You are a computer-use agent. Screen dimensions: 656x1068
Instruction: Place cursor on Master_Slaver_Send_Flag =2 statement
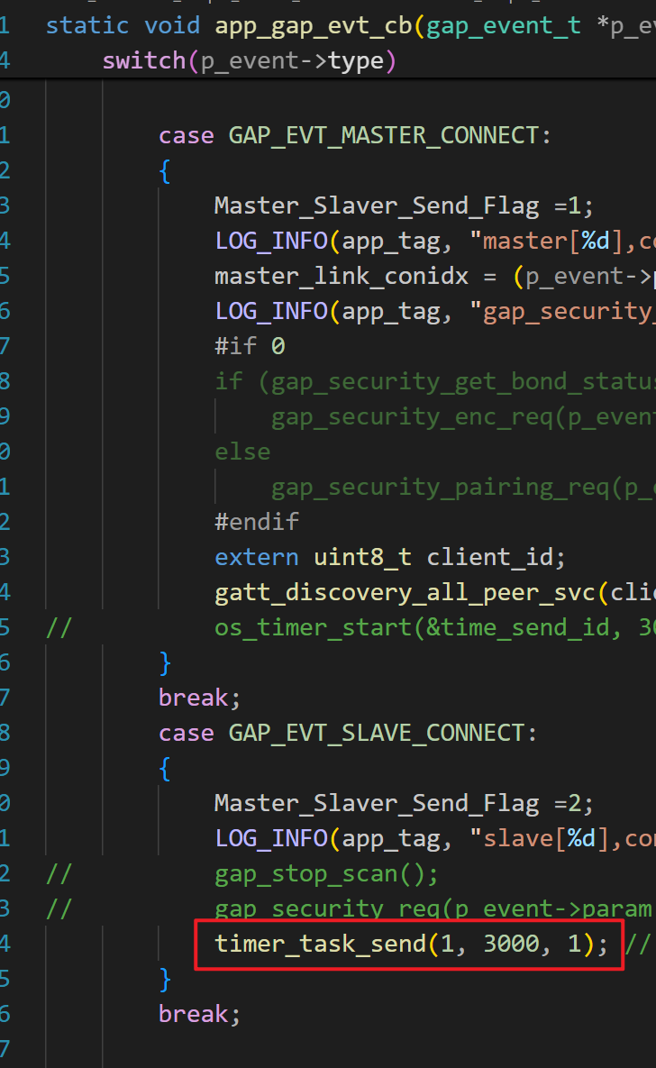click(x=376, y=803)
